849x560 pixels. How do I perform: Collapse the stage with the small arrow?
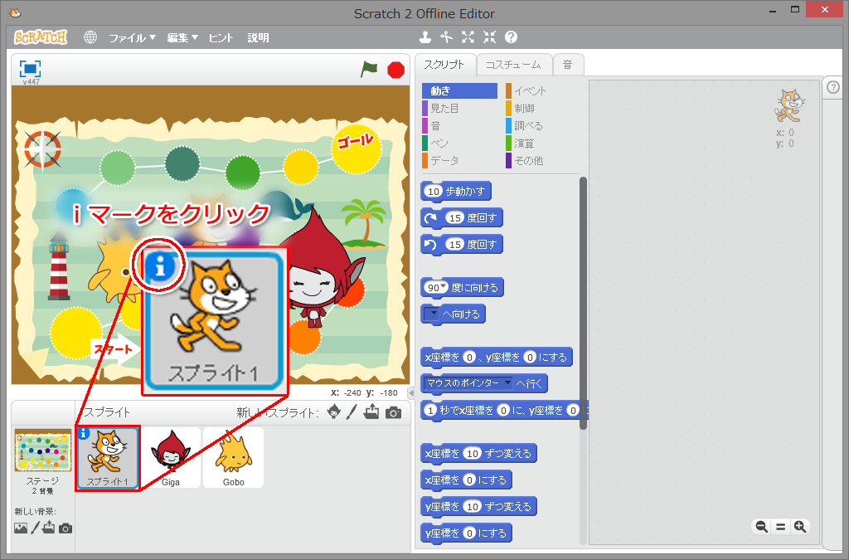pyautogui.click(x=411, y=392)
